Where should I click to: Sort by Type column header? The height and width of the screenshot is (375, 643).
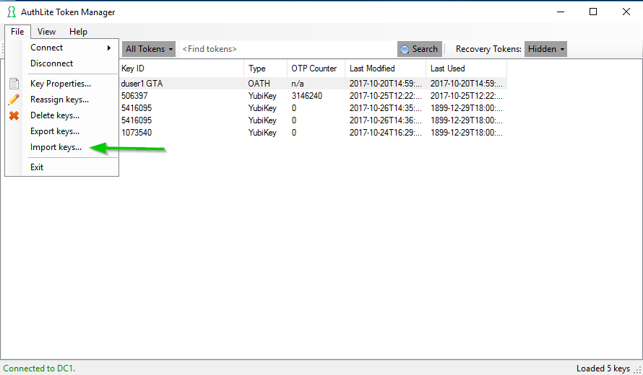point(265,69)
